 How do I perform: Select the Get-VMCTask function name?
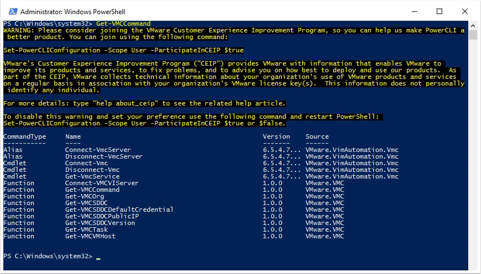[86, 230]
